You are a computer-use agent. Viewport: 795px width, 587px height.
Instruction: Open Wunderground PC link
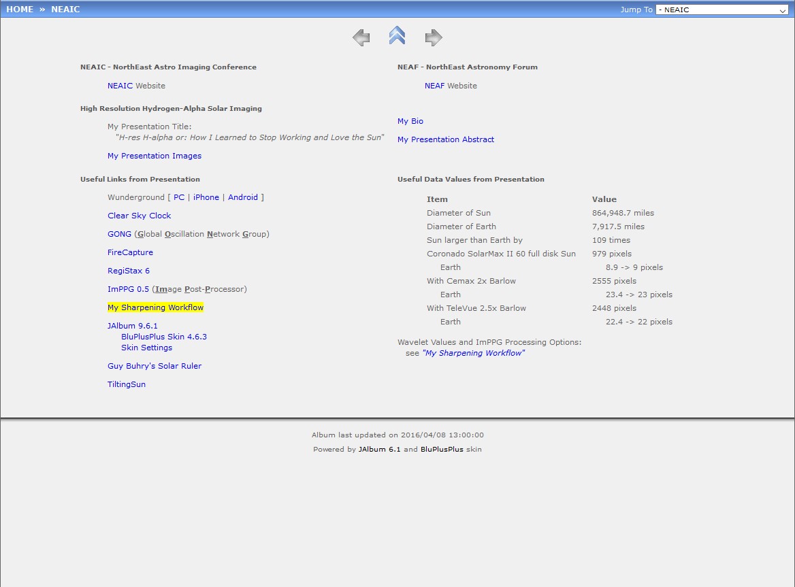click(x=179, y=197)
